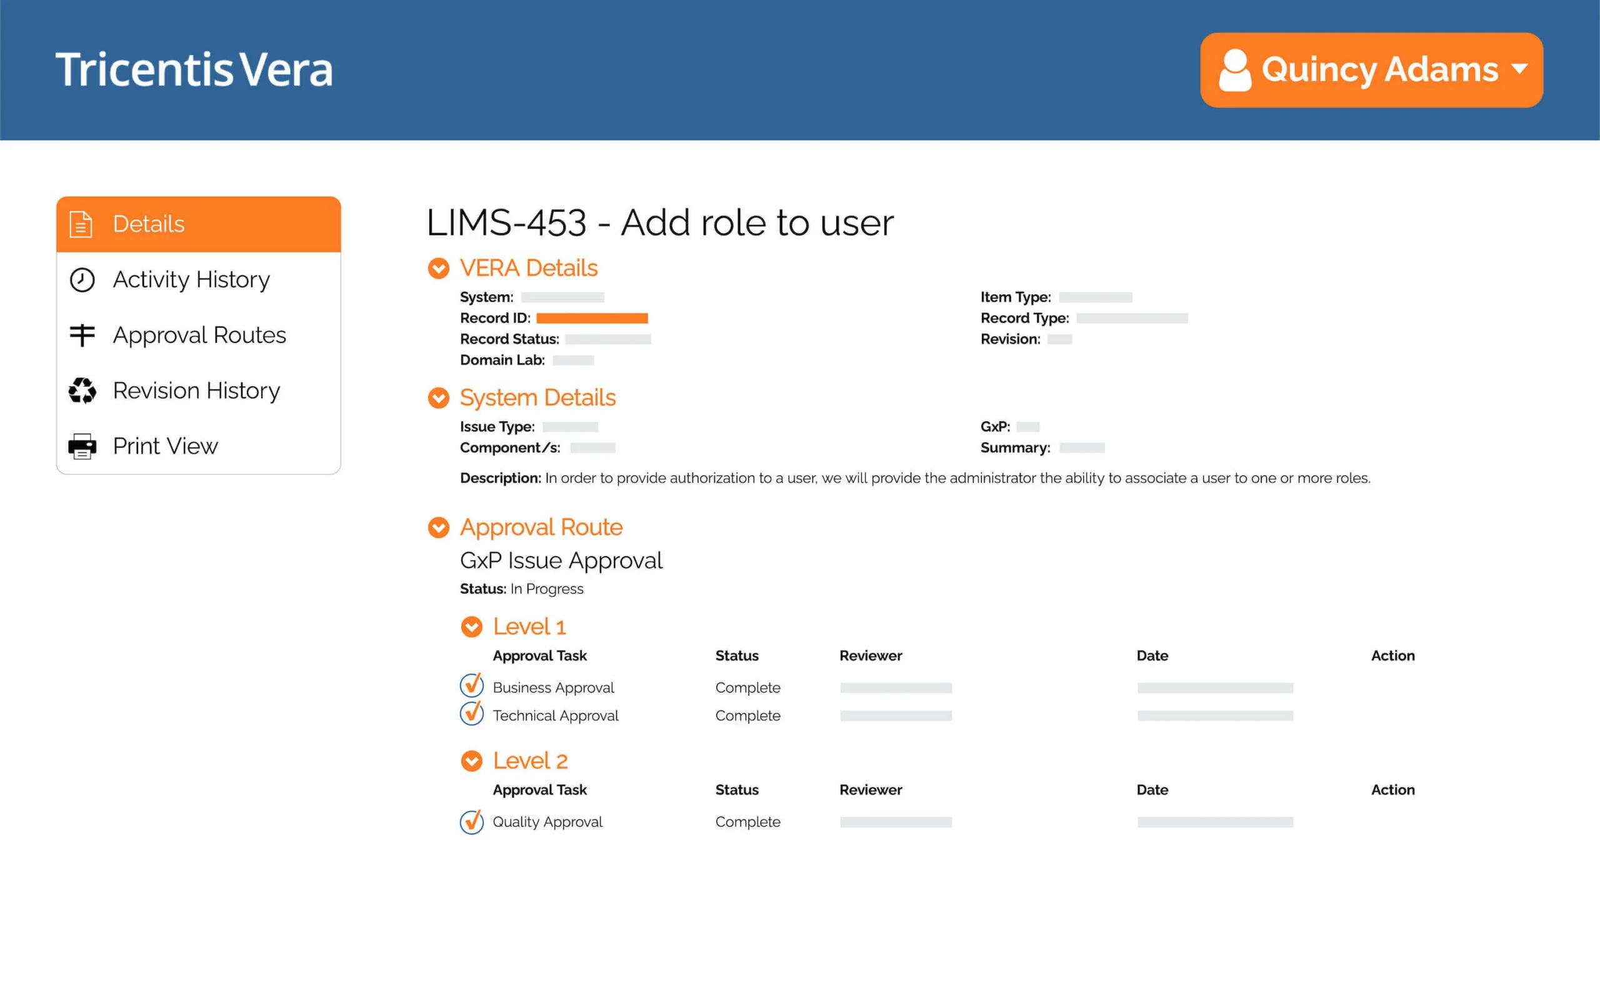Click the highlighted orange Record ID bar

(x=591, y=317)
